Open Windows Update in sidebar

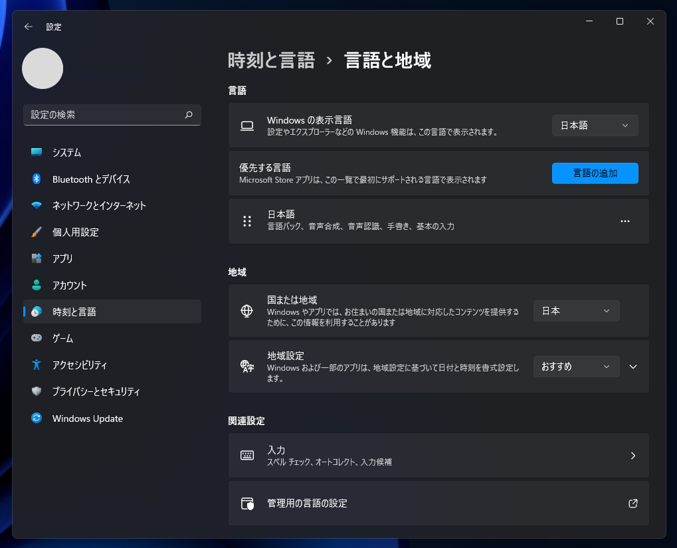click(x=112, y=418)
